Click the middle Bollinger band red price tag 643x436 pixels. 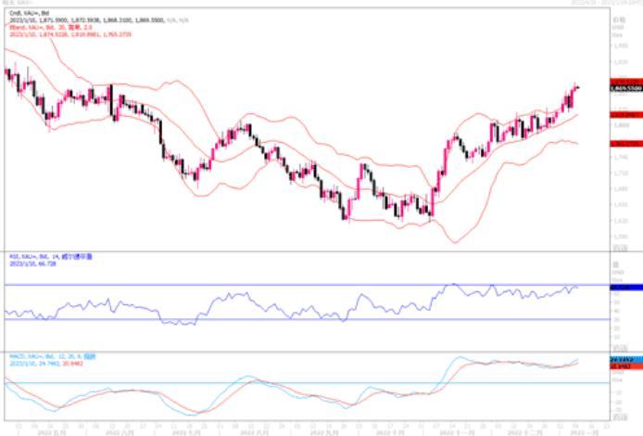(x=624, y=114)
